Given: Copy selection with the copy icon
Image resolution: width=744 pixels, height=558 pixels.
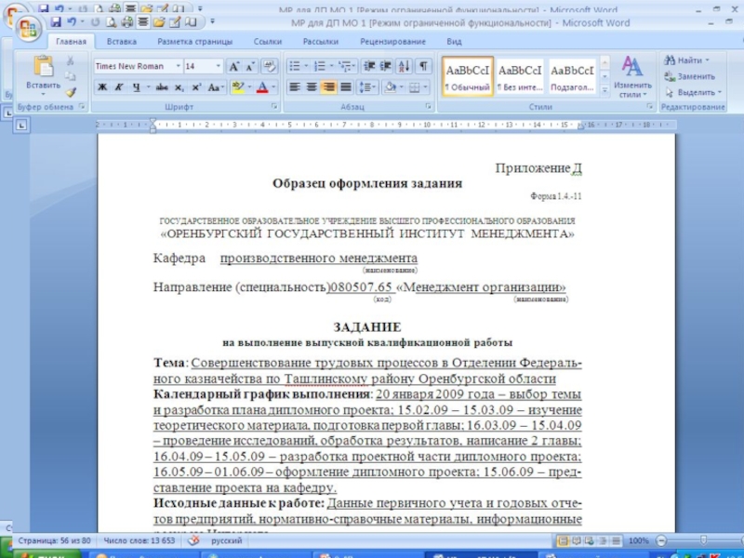Looking at the screenshot, I should point(71,76).
